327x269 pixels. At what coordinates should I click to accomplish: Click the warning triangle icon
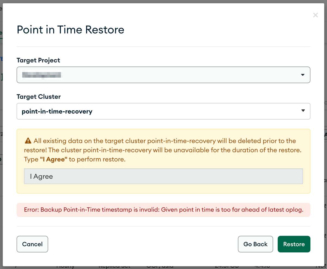coord(28,141)
